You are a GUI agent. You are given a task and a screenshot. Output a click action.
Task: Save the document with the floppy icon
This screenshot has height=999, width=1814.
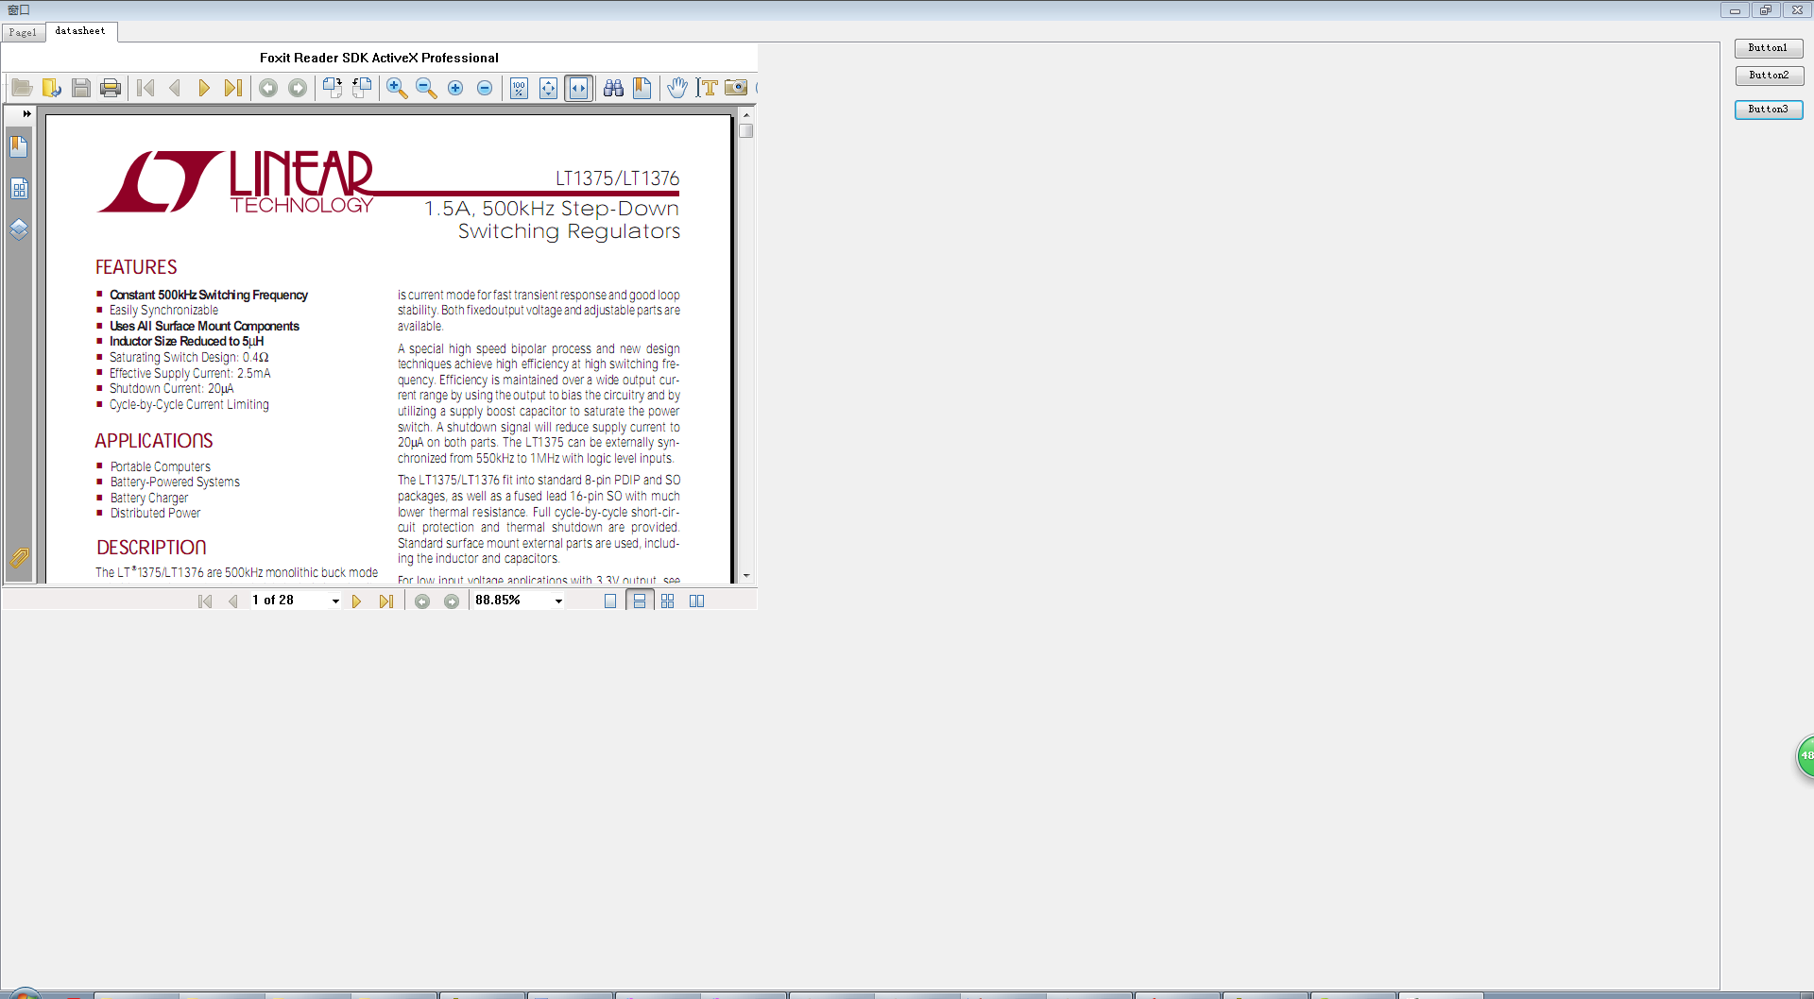click(81, 88)
